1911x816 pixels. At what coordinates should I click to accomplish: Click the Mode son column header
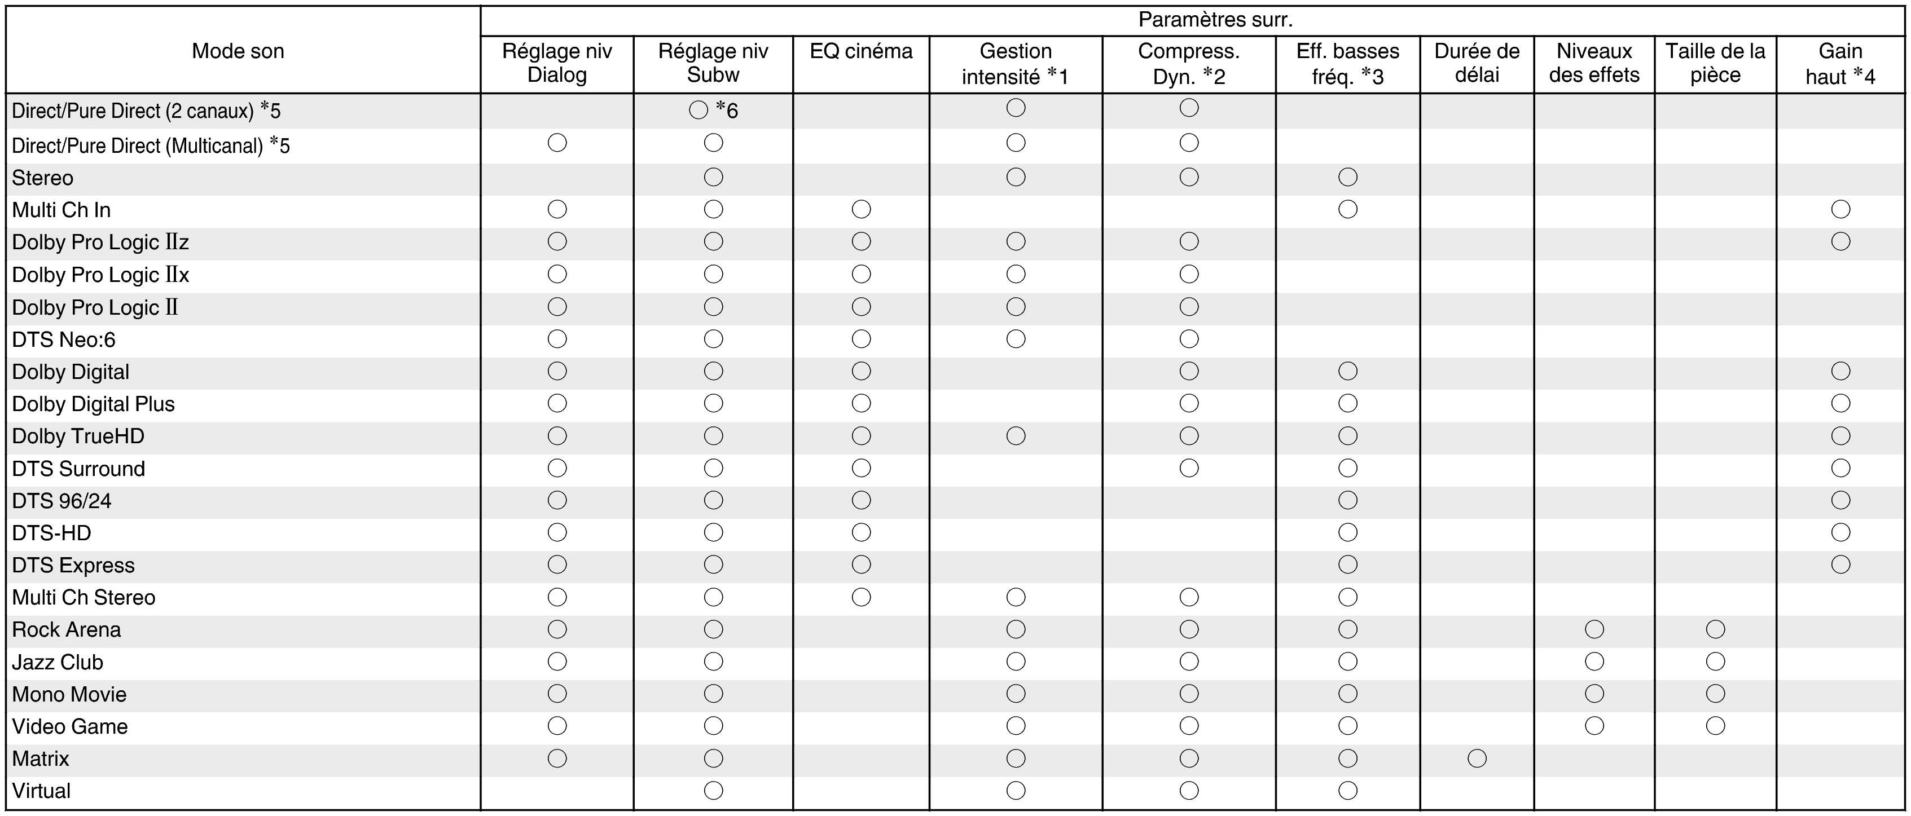click(x=238, y=51)
